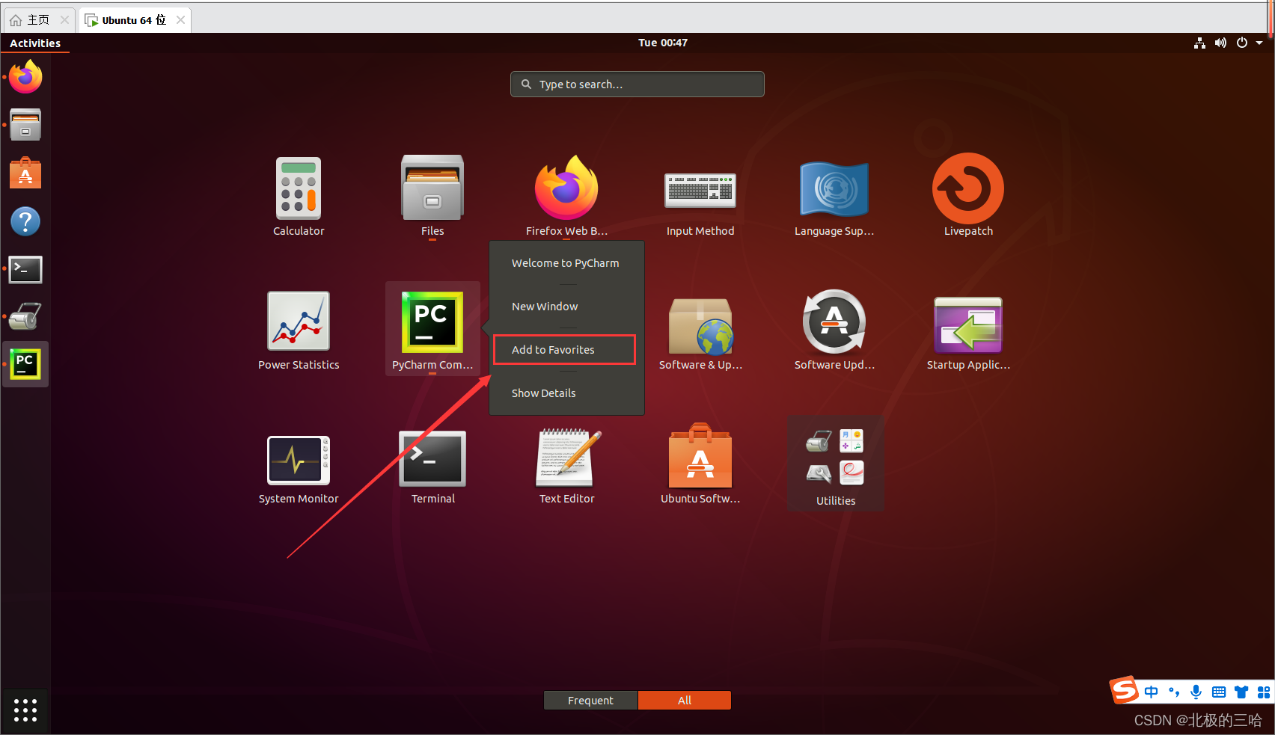
Task: Open Language Support
Action: click(834, 196)
